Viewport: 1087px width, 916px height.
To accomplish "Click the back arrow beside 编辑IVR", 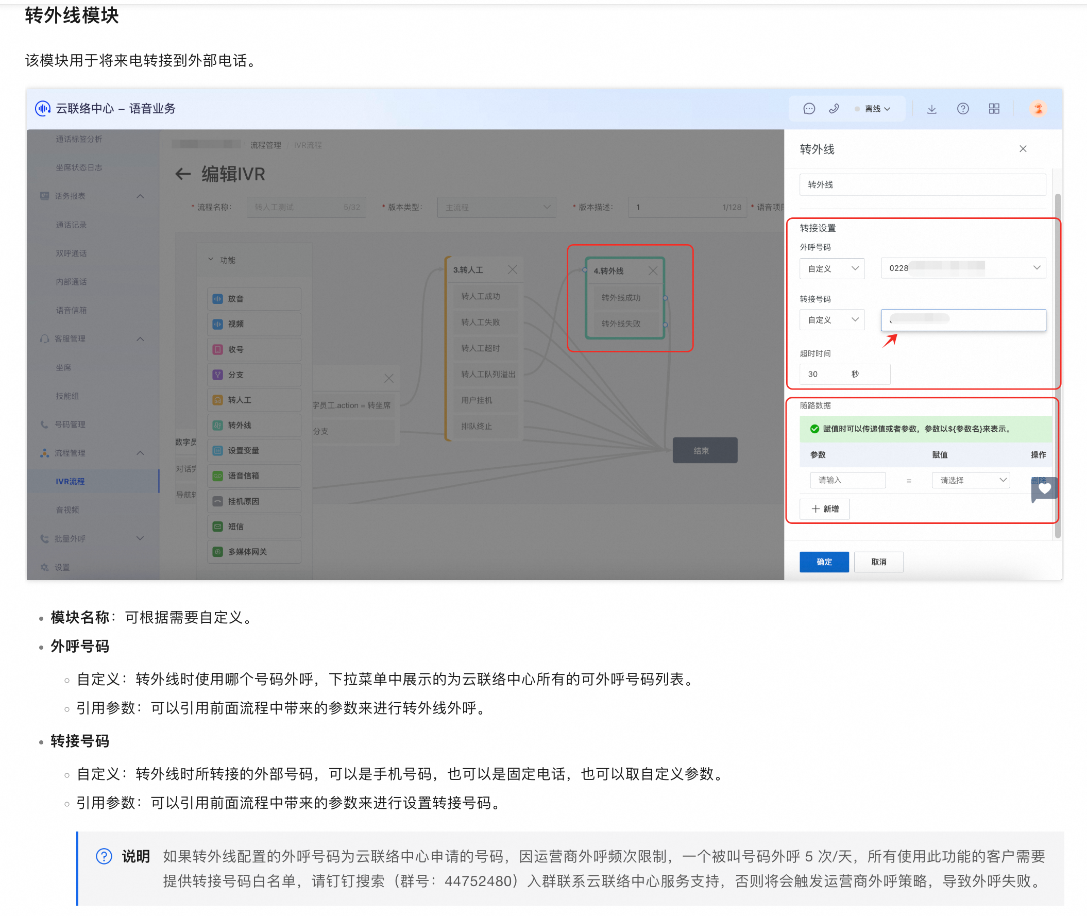I will (x=183, y=174).
